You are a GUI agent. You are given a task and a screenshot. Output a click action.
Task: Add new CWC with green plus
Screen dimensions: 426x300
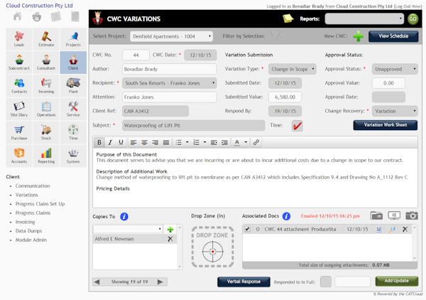point(358,36)
